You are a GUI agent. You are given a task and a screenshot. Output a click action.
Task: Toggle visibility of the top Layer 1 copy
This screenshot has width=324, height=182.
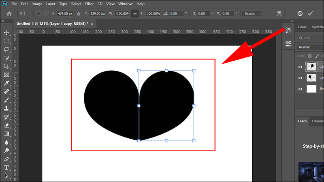300,67
